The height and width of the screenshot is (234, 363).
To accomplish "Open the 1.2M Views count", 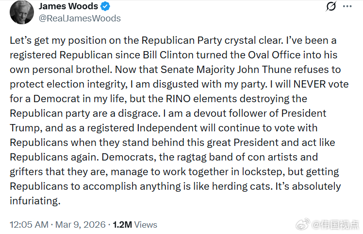I will tap(135, 224).
